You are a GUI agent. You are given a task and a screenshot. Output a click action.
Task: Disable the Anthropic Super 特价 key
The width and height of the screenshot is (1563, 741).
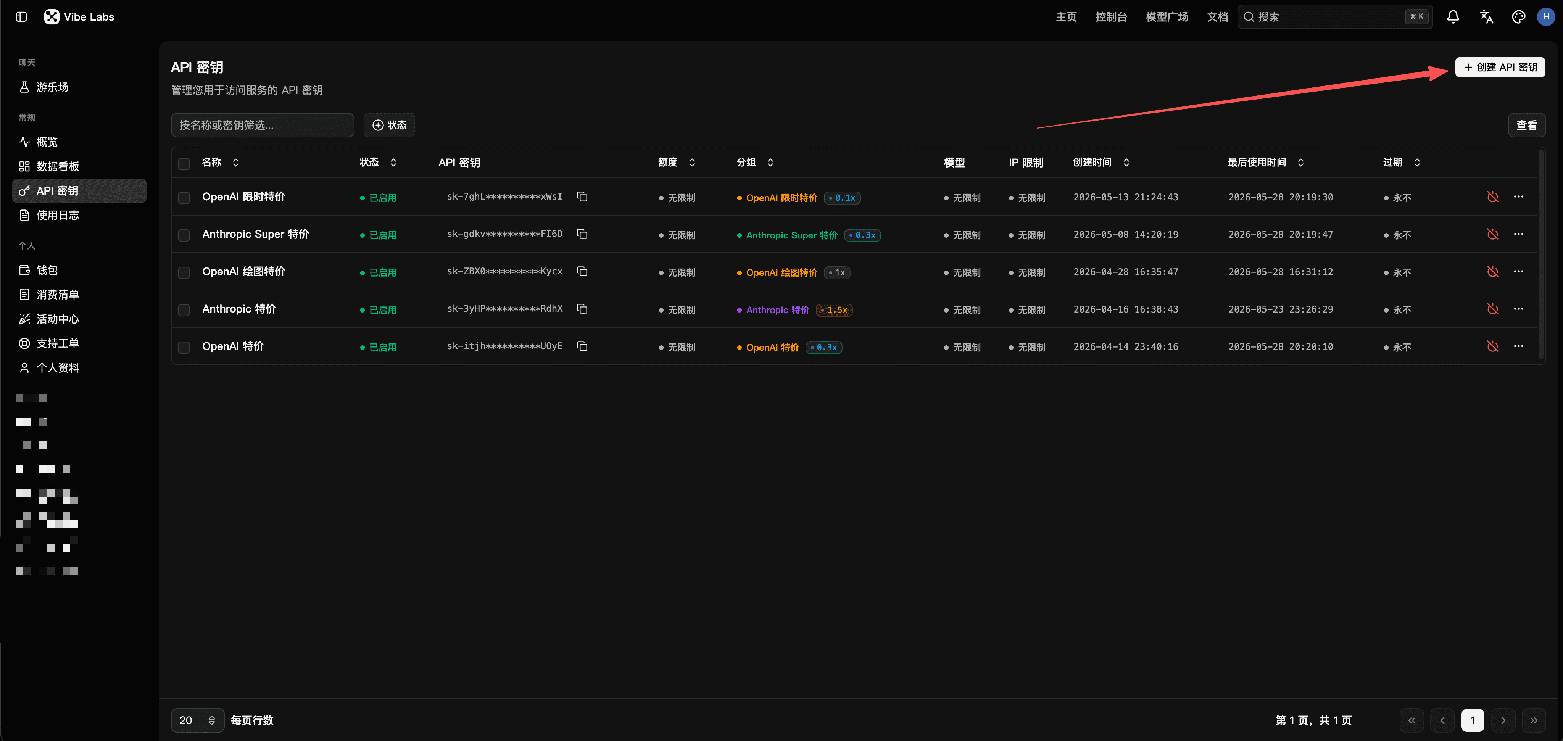pyautogui.click(x=1493, y=234)
